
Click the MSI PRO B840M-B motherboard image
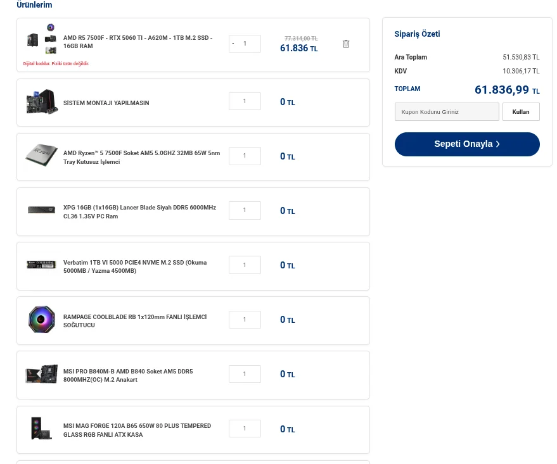[42, 374]
